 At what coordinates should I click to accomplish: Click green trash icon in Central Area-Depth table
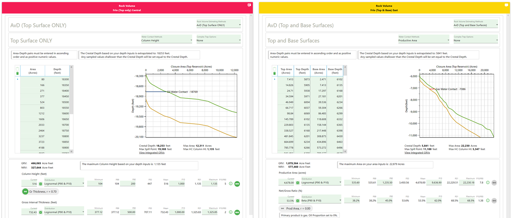(18, 74)
